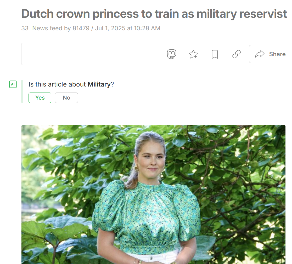Viewport: 292px width, 264px height.
Task: Select the bold Military topic word
Action: [99, 84]
